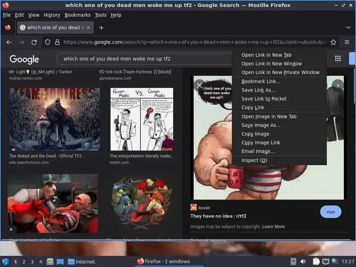Open the History menu
356x267 pixels.
point(52,15)
